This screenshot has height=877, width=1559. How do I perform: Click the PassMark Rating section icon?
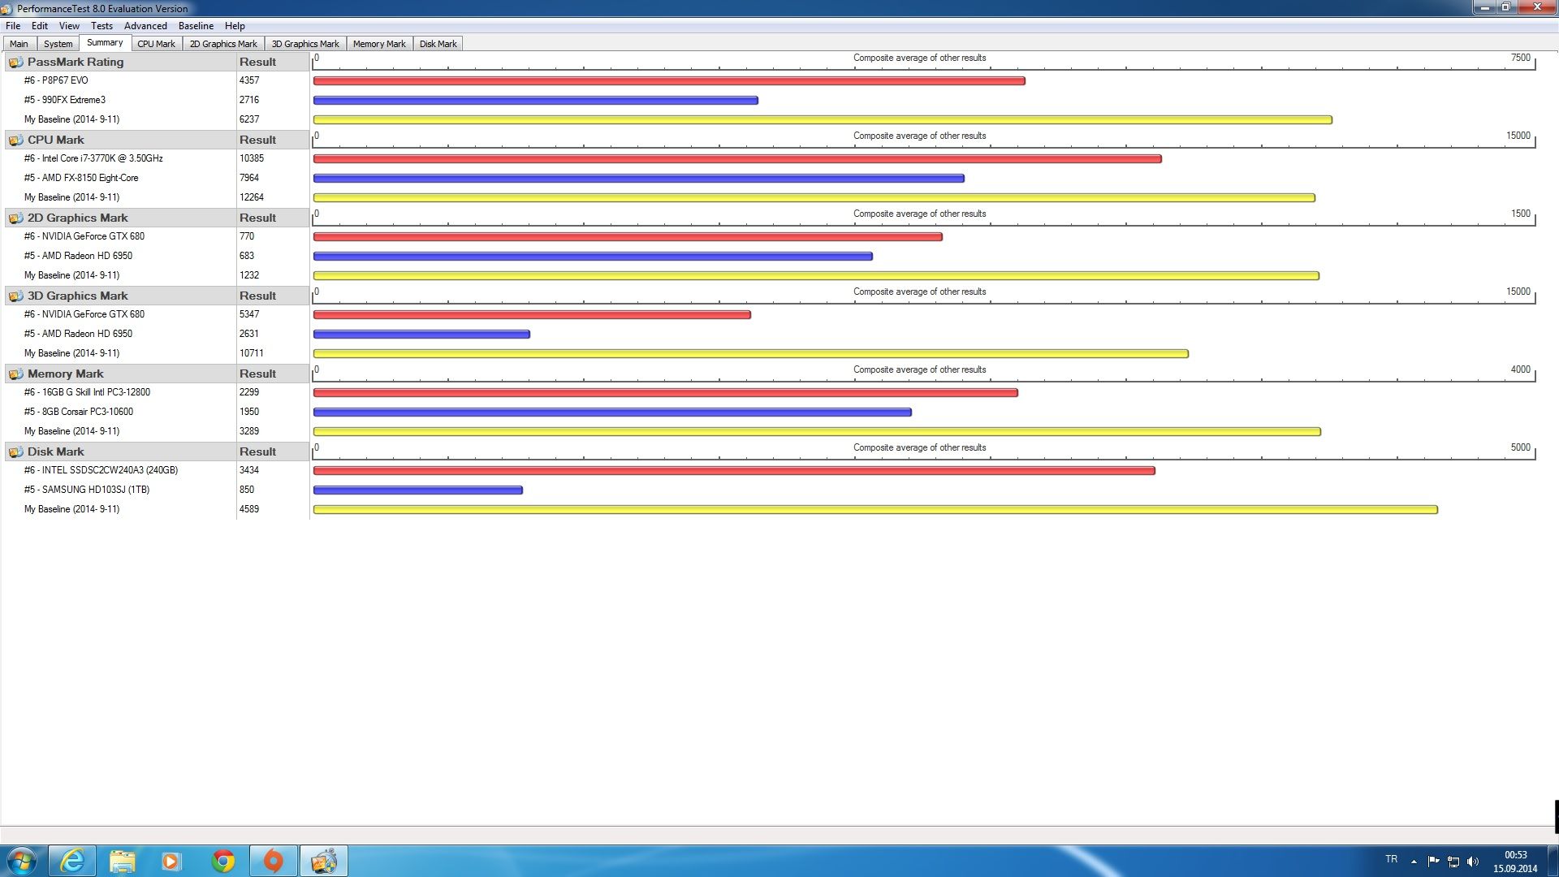point(15,63)
